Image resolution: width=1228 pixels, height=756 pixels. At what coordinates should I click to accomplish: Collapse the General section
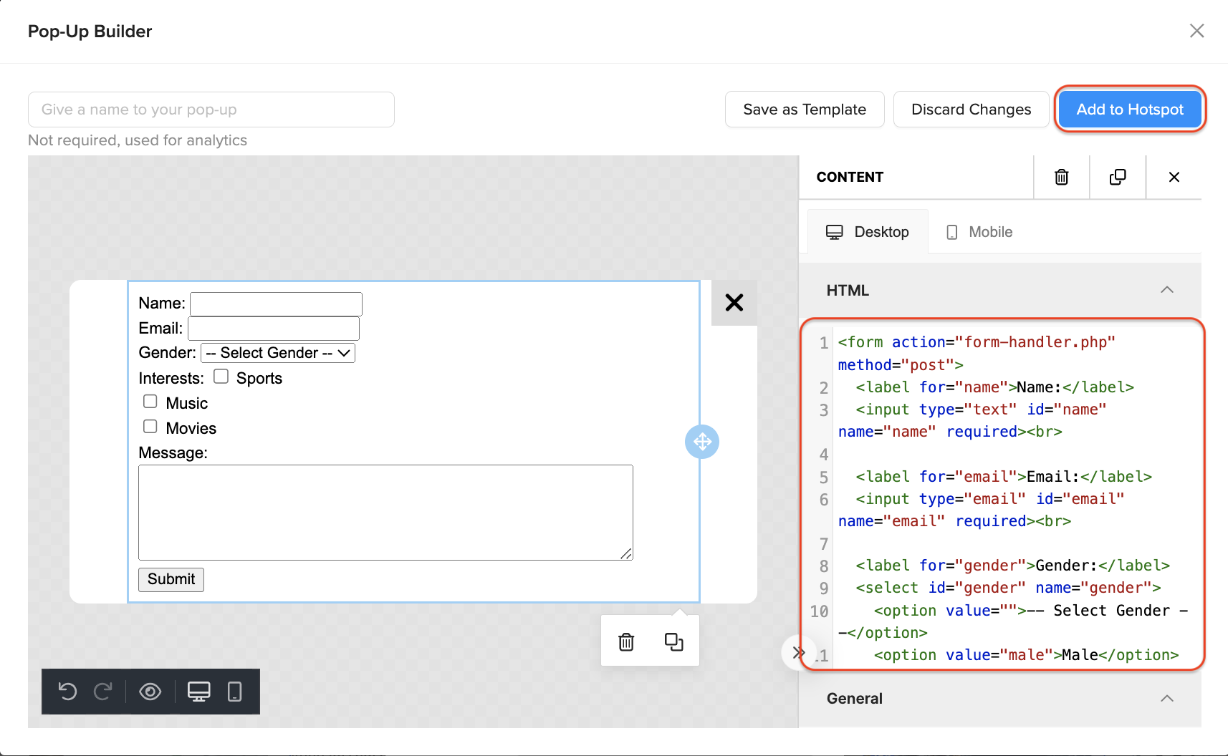[x=1166, y=698]
